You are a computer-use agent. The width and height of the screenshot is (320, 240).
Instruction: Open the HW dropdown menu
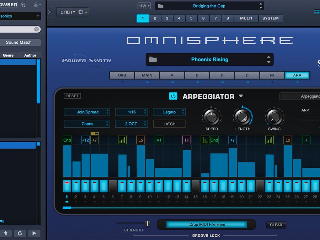(x=144, y=6)
